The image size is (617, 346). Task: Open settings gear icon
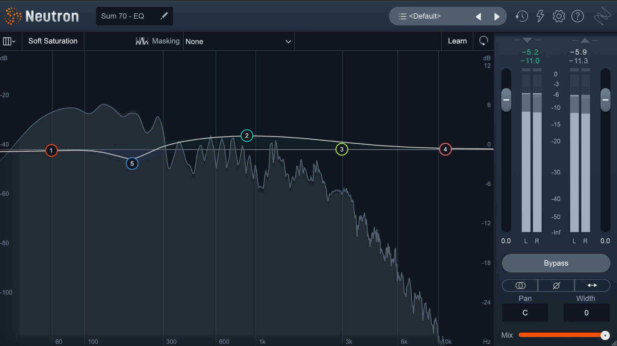(559, 16)
